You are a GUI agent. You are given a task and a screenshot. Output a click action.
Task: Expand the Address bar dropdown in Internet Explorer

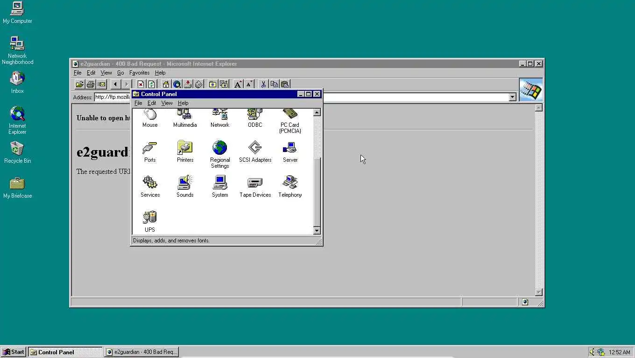tap(512, 97)
